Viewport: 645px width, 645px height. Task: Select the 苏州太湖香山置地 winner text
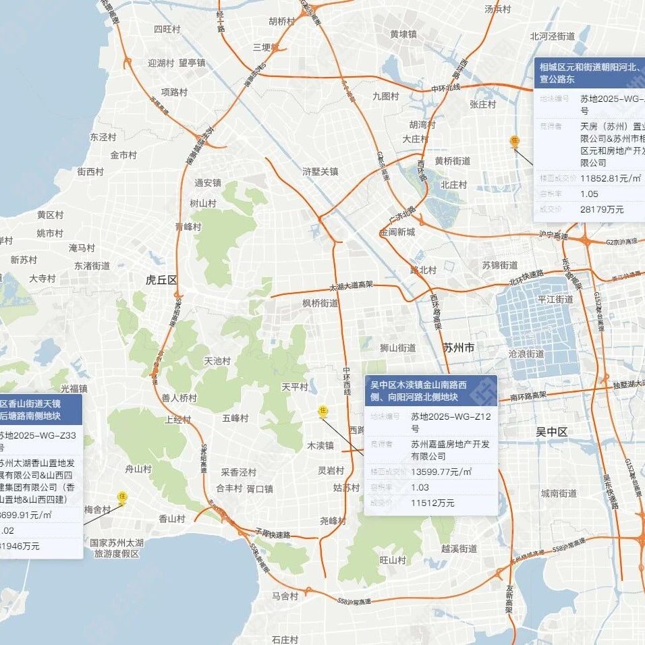(37, 481)
